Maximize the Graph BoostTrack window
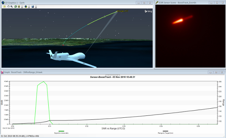Viewport: 226px width, 138px height. coord(216,72)
